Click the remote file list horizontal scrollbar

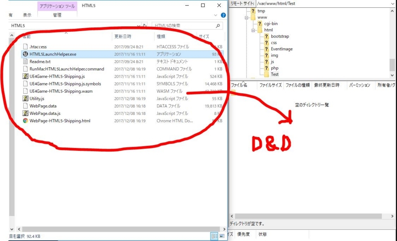click(x=308, y=216)
